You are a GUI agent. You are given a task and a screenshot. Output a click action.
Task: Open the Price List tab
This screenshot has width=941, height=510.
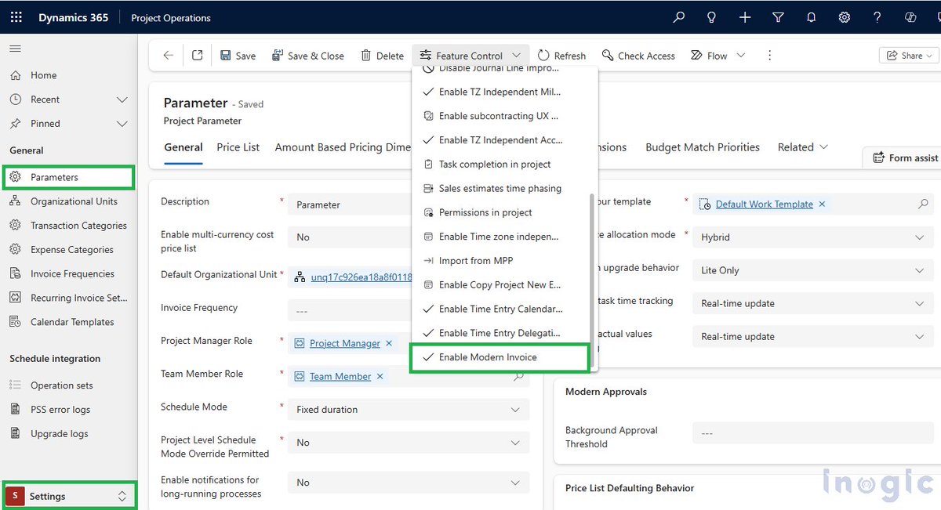click(238, 147)
